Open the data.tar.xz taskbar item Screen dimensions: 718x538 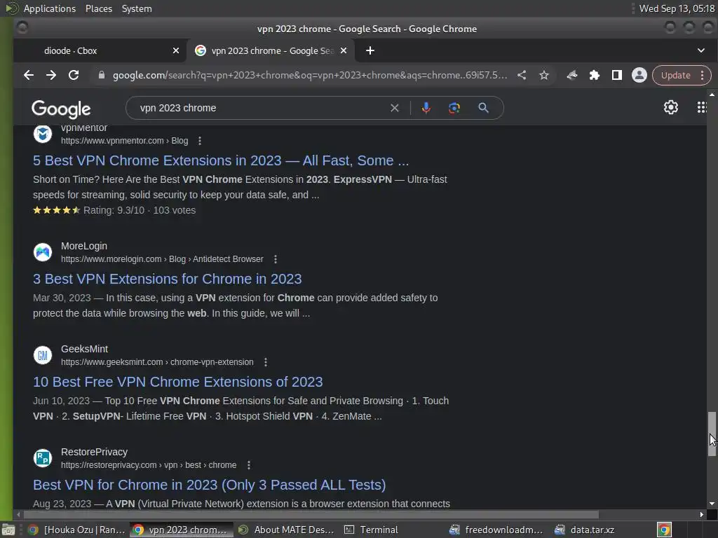pos(585,530)
